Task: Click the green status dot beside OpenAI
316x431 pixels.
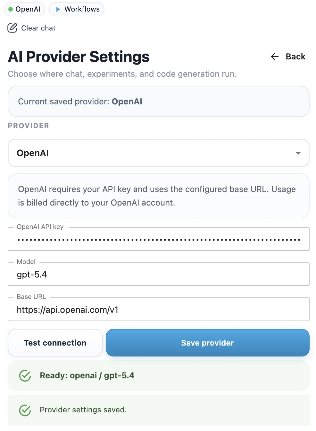Action: pos(11,9)
